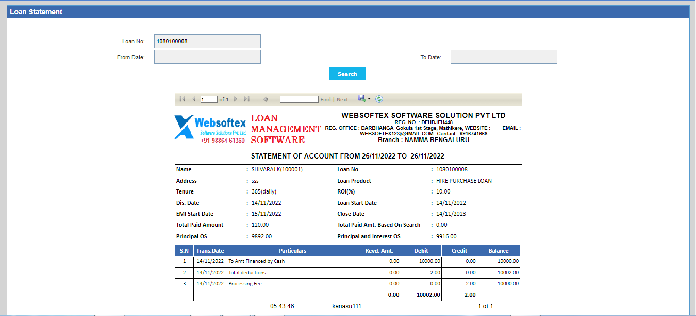The image size is (696, 316).
Task: Click the '1 of 1' page footer
Action: [486, 306]
